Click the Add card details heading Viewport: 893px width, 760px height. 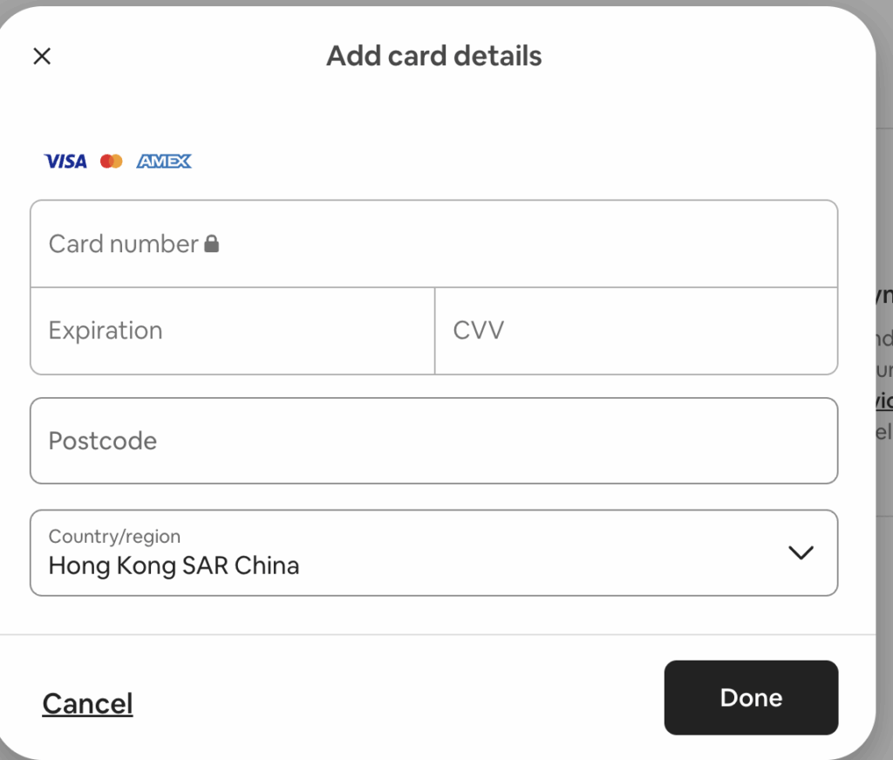click(x=433, y=57)
